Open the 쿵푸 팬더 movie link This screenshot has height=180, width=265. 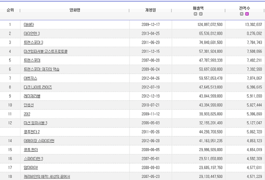coord(31,150)
